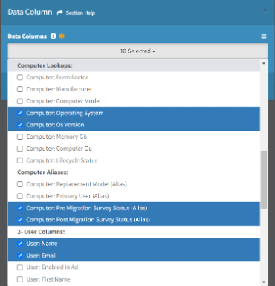The image size is (275, 286).
Task: Enable Computer: Memory Gb column
Action: [x=20, y=137]
